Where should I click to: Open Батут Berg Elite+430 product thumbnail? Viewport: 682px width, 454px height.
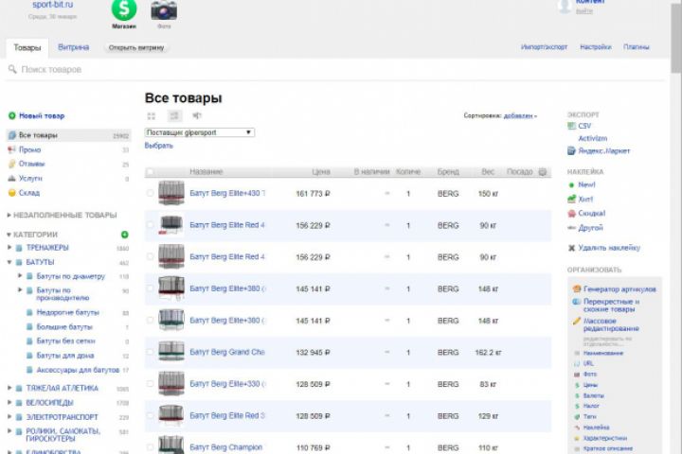(170, 193)
